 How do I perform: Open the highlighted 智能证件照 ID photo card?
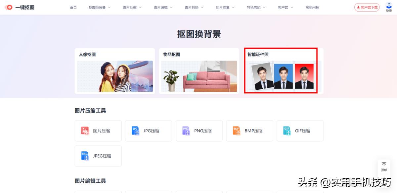click(x=281, y=71)
